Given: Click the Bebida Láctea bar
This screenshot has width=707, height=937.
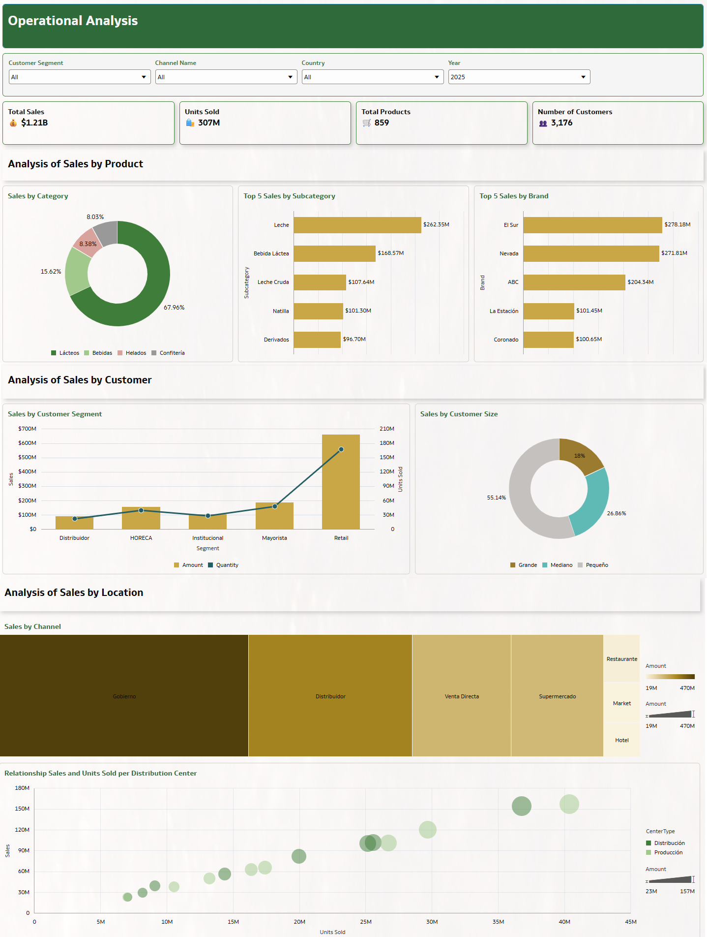Looking at the screenshot, I should coord(335,253).
